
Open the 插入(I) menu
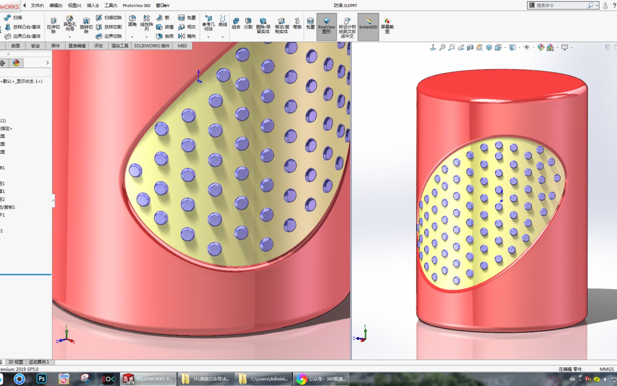tap(93, 5)
